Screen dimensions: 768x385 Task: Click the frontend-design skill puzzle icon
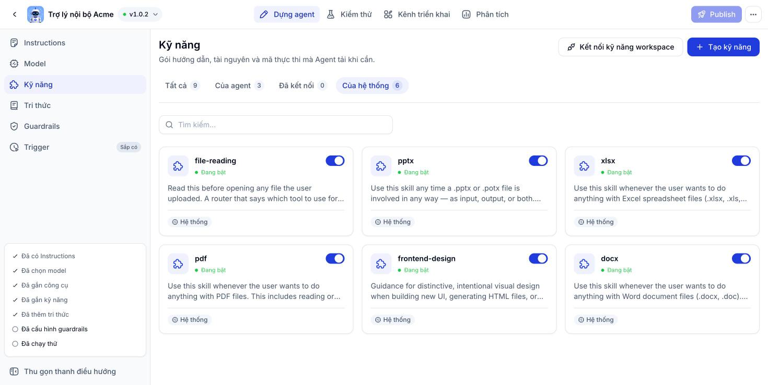click(381, 263)
